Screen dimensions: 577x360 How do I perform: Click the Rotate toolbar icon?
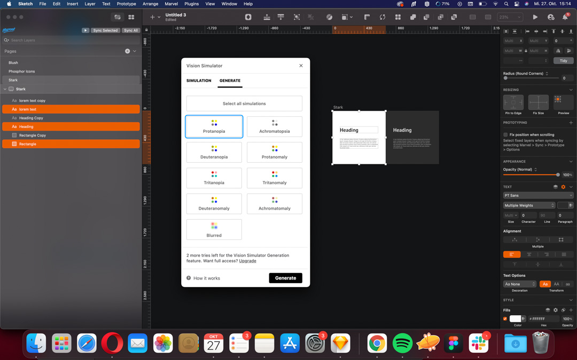click(x=383, y=17)
